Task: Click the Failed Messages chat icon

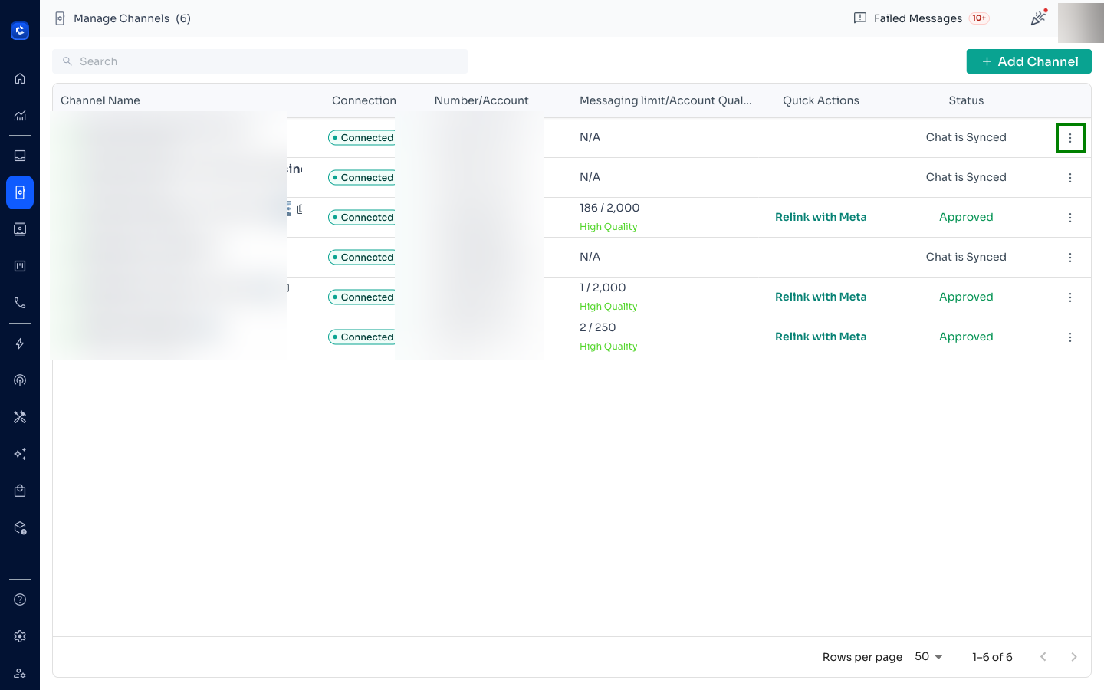Action: pyautogui.click(x=860, y=18)
